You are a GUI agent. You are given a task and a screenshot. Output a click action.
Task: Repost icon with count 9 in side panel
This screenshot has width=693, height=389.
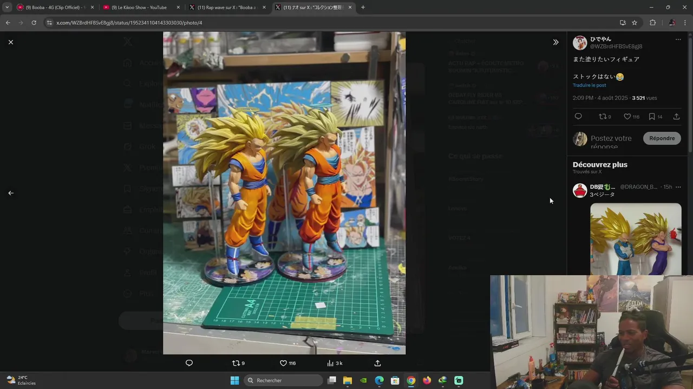605,117
